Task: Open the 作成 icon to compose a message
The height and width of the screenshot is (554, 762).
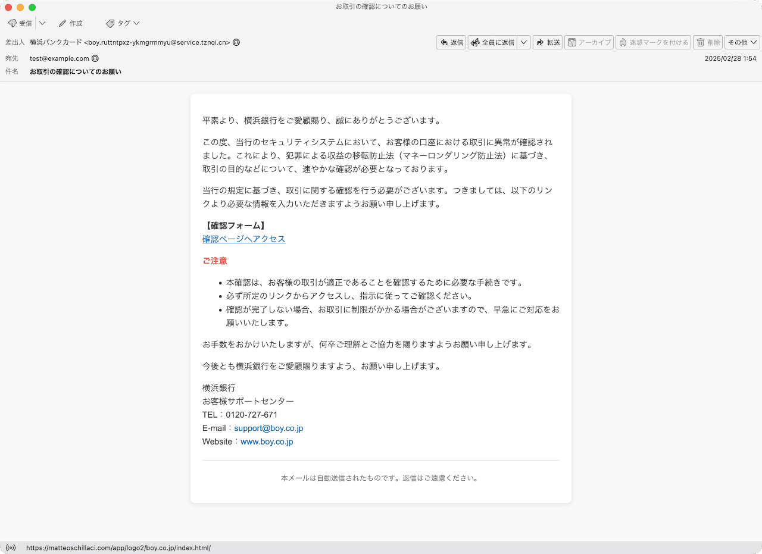Action: [x=71, y=23]
